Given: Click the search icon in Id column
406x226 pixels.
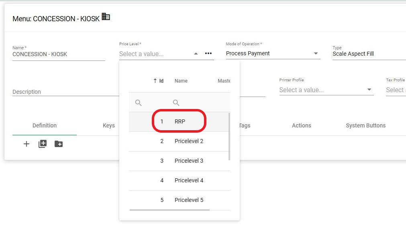Looking at the screenshot, I should tap(139, 103).
